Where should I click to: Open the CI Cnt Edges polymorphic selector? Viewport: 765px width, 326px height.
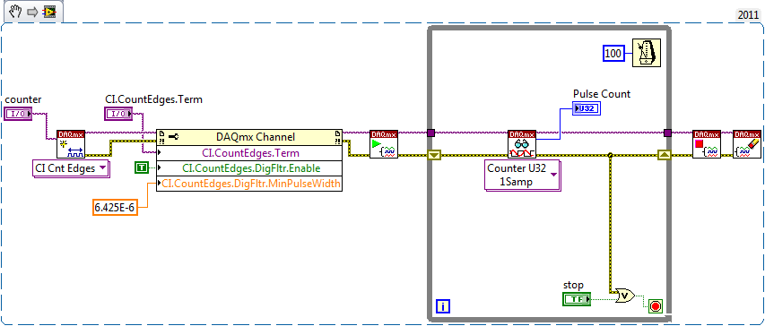[x=71, y=168]
